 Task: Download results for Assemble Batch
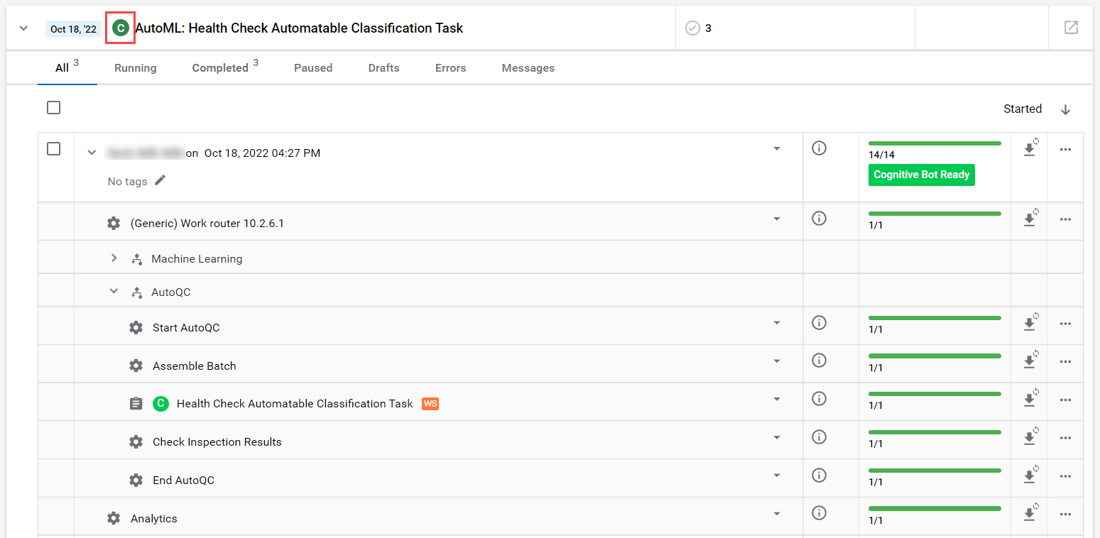[1029, 361]
